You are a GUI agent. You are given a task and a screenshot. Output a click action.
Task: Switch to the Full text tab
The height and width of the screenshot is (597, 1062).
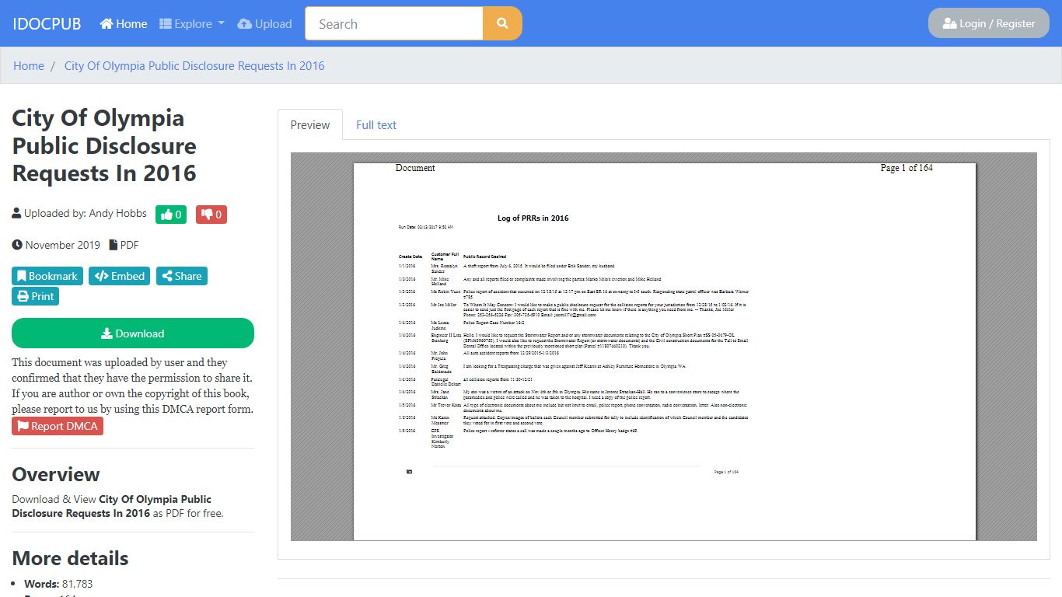point(376,124)
